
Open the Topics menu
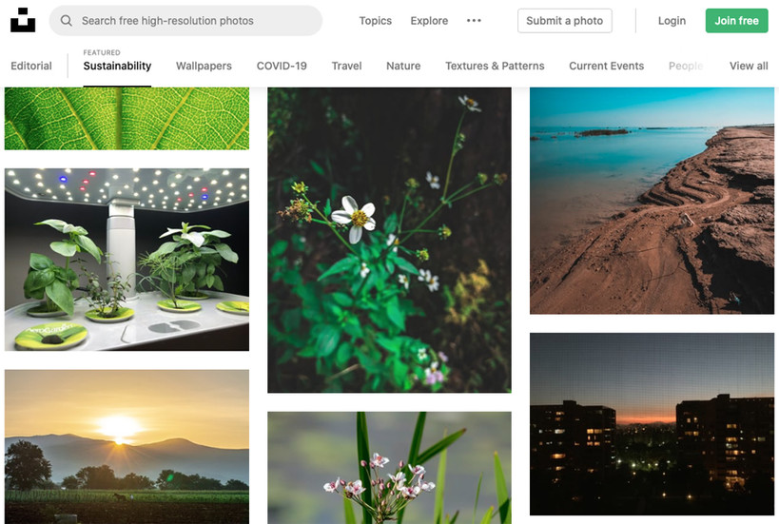[x=375, y=21]
